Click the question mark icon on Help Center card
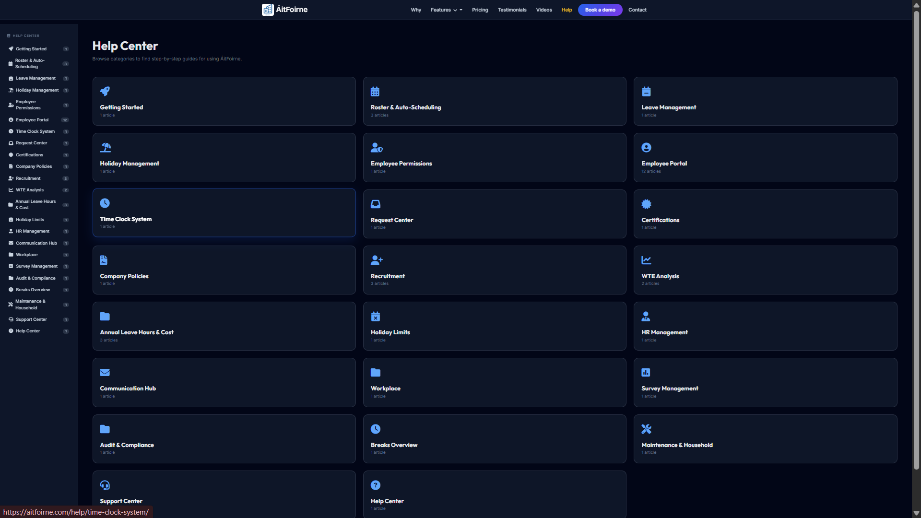The image size is (921, 518). point(376,485)
